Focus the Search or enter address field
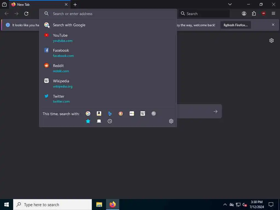The image size is (280, 210). tap(108, 14)
